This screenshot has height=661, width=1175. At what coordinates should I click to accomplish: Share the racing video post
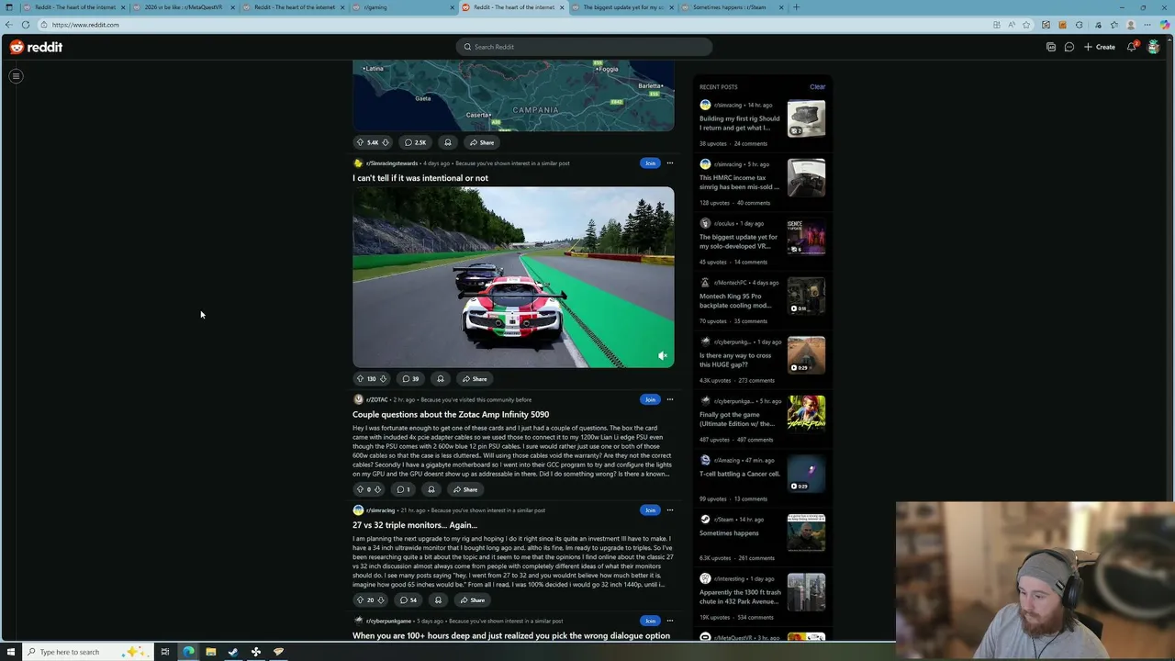[475, 378]
